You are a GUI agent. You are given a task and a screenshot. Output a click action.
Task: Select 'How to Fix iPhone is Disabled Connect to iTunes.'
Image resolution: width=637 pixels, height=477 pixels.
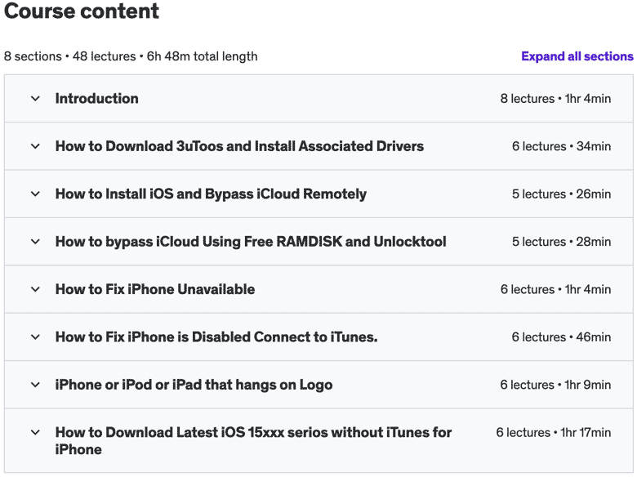[216, 337]
